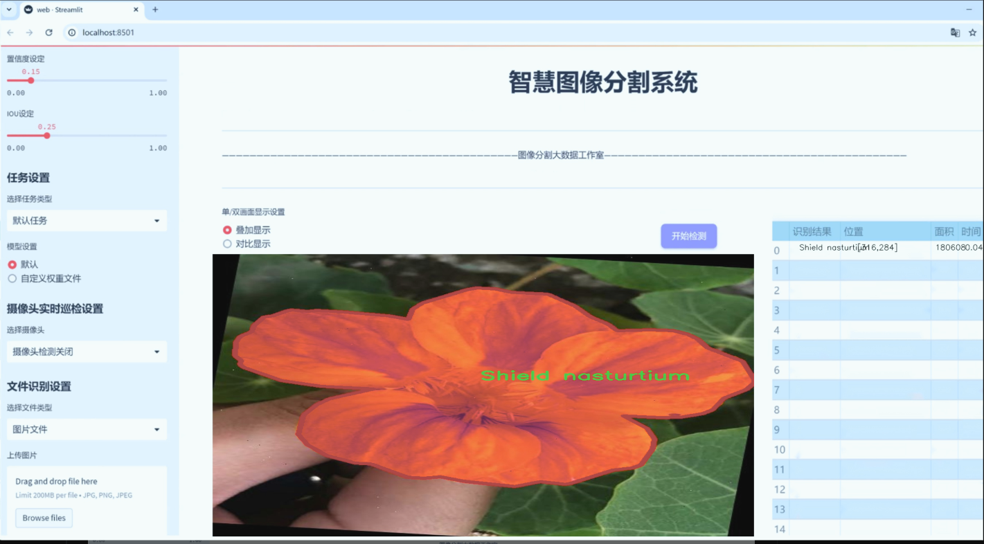Open the tab search chevron
This screenshot has width=984, height=544.
(9, 10)
